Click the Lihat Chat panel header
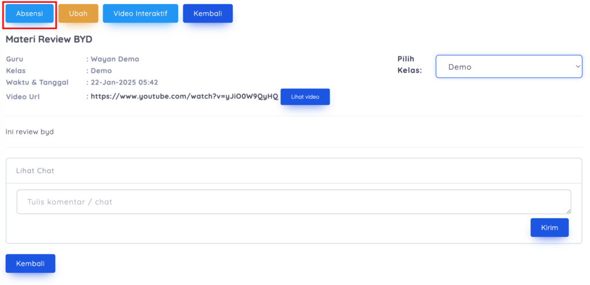The image size is (590, 285). tap(293, 171)
